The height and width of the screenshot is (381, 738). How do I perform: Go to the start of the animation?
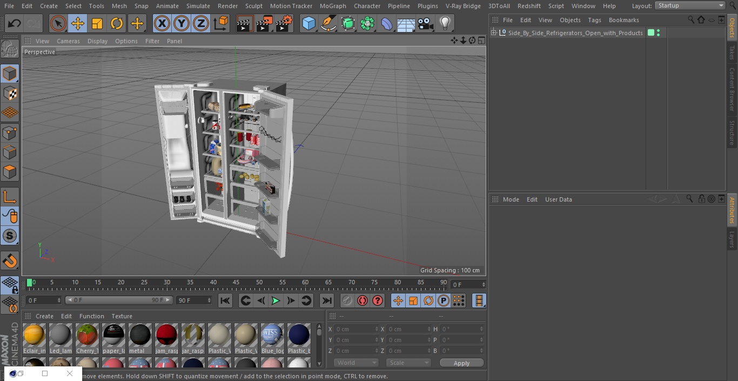coord(225,300)
